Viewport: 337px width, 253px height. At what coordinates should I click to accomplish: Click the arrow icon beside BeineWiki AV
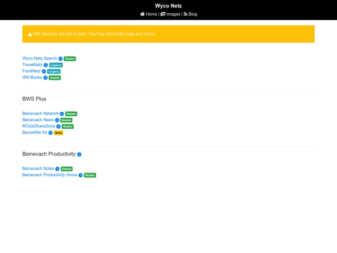(51, 132)
